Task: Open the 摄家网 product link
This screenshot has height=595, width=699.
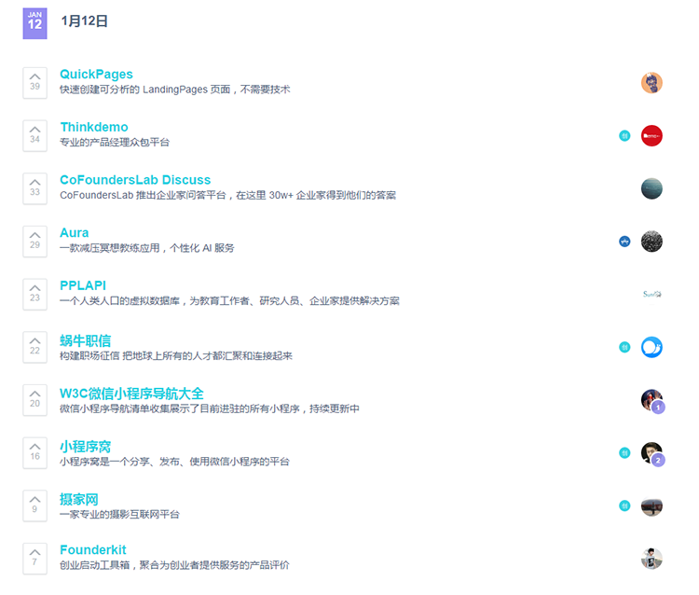Action: 79,499
